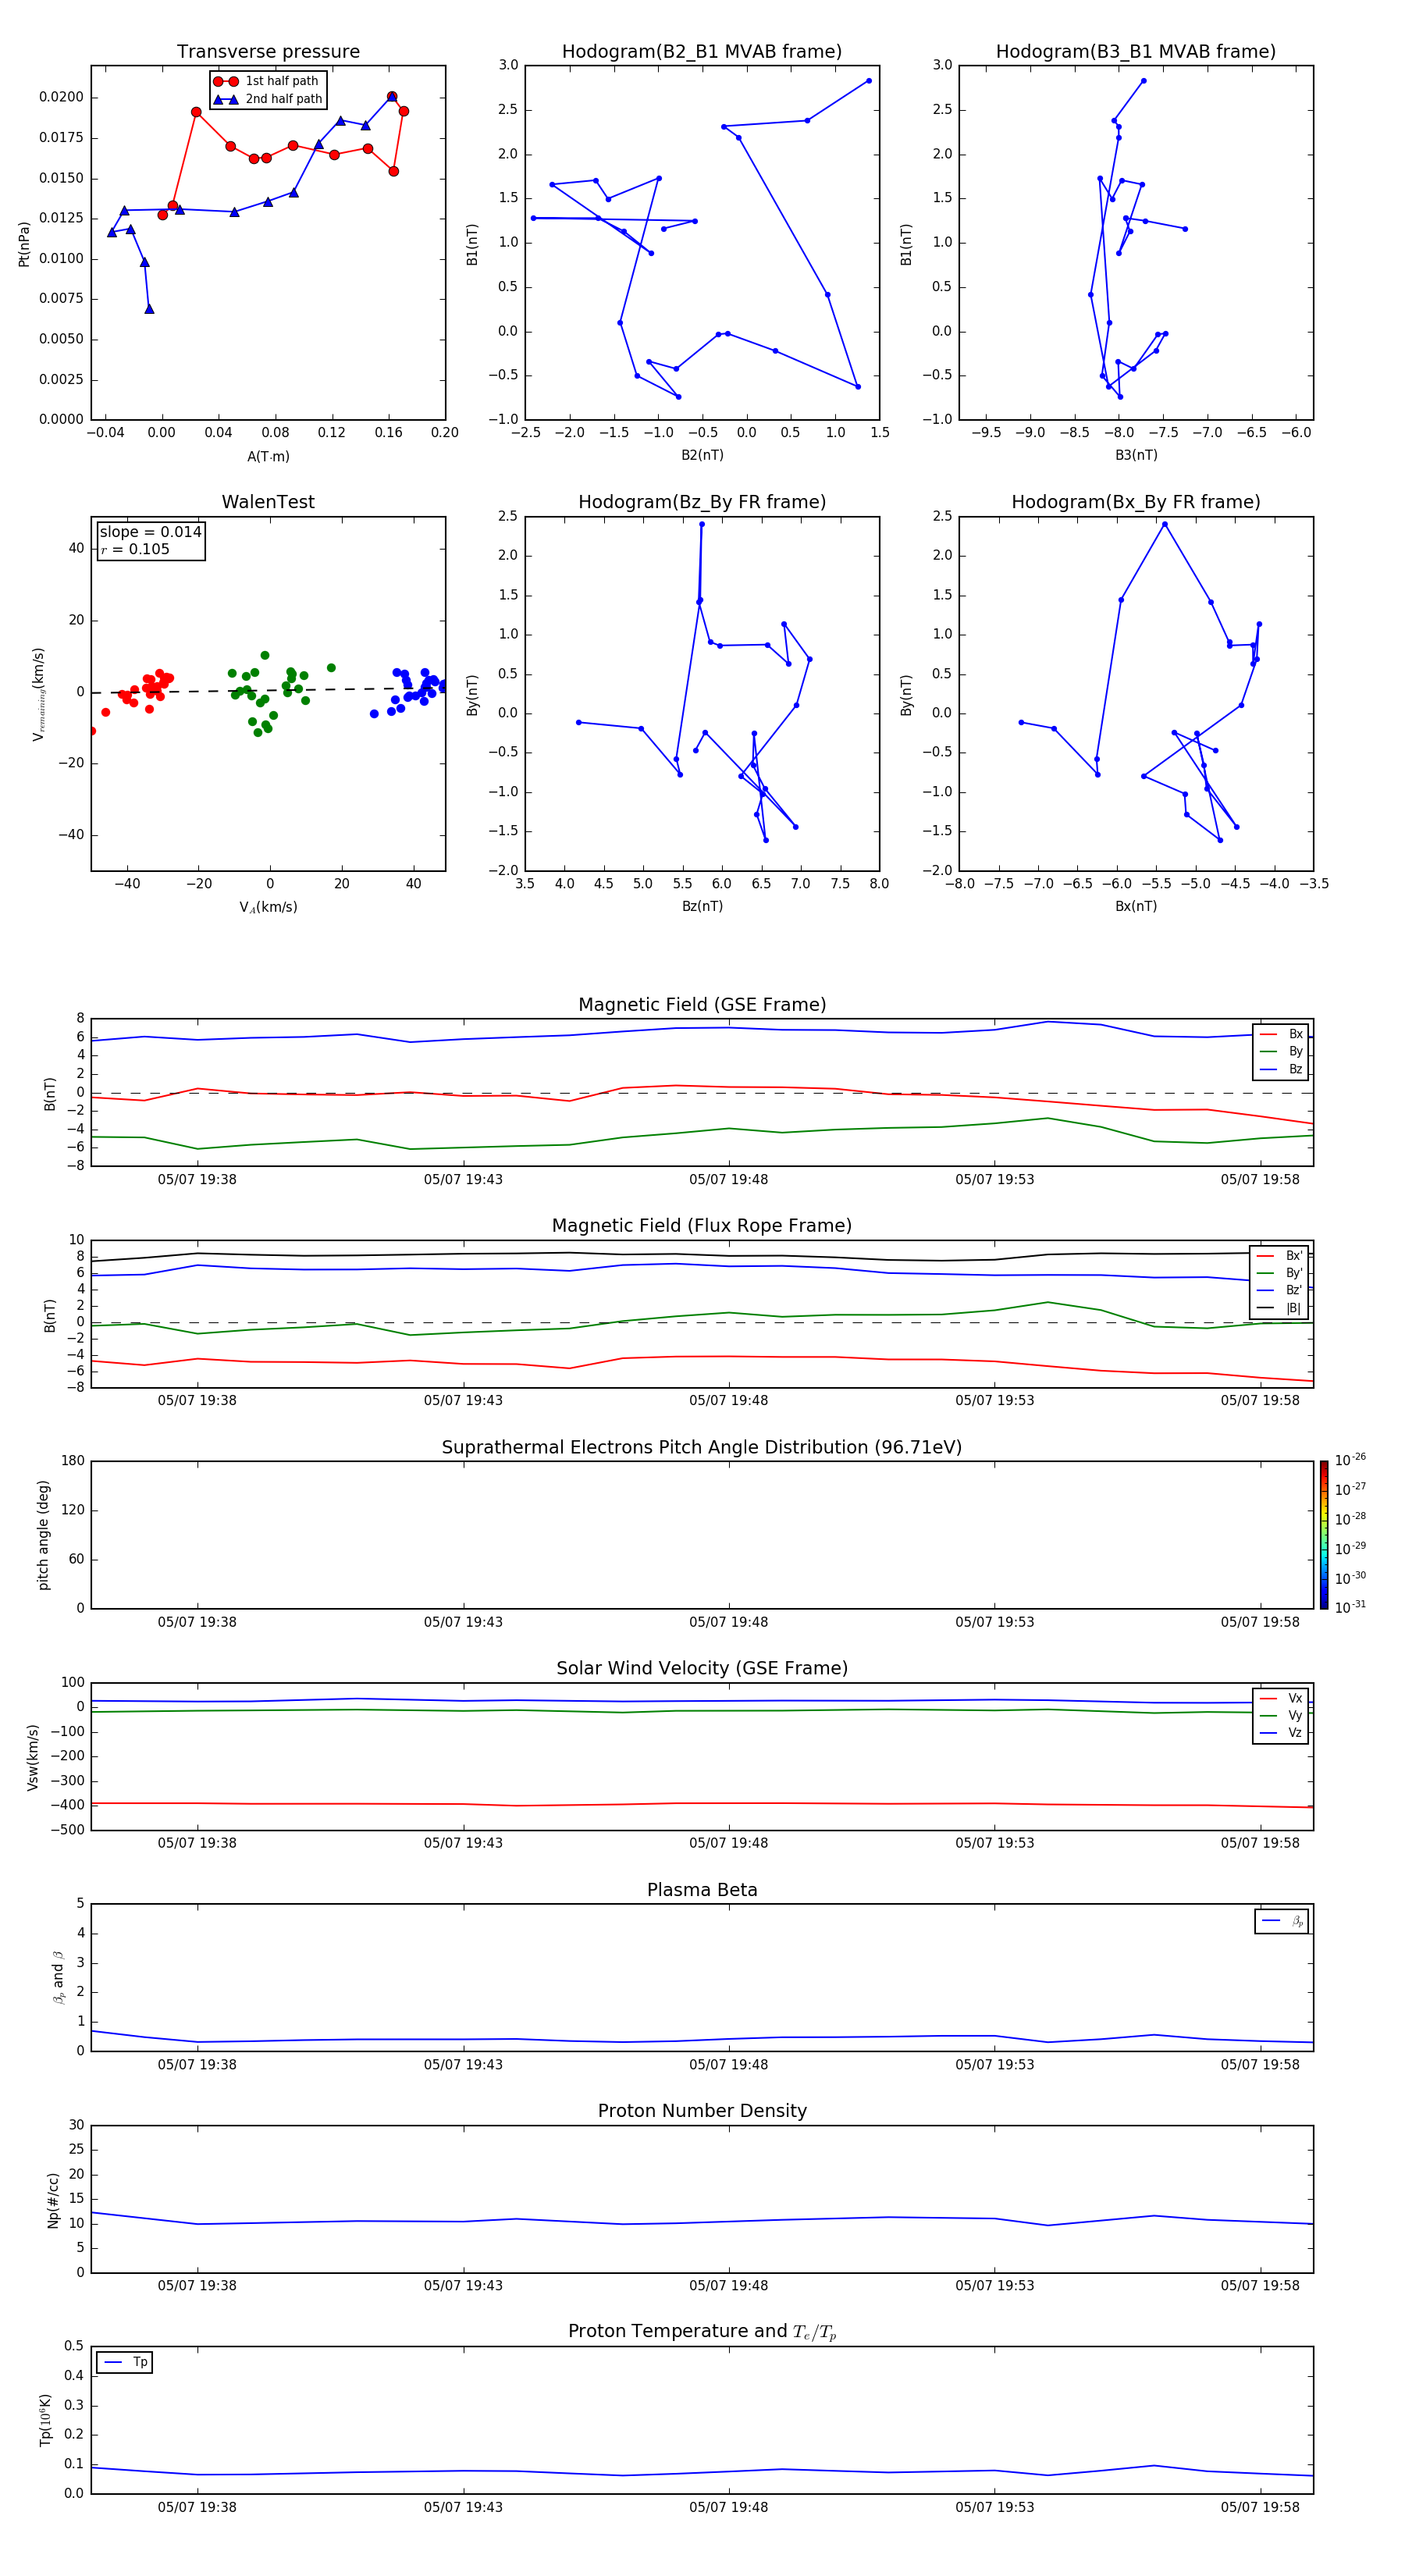Click the 'Hodogram(B2_B1 MVAB frame)' title
The image size is (1405, 2576).
click(x=702, y=52)
